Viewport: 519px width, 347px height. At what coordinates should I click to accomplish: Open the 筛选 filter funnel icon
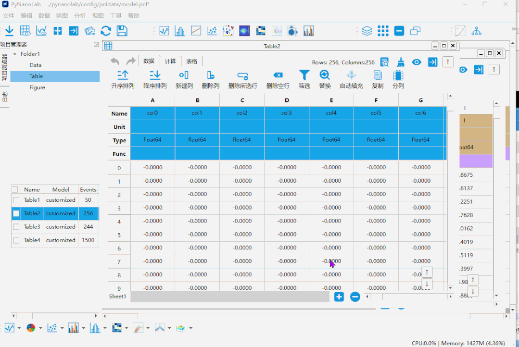point(304,75)
